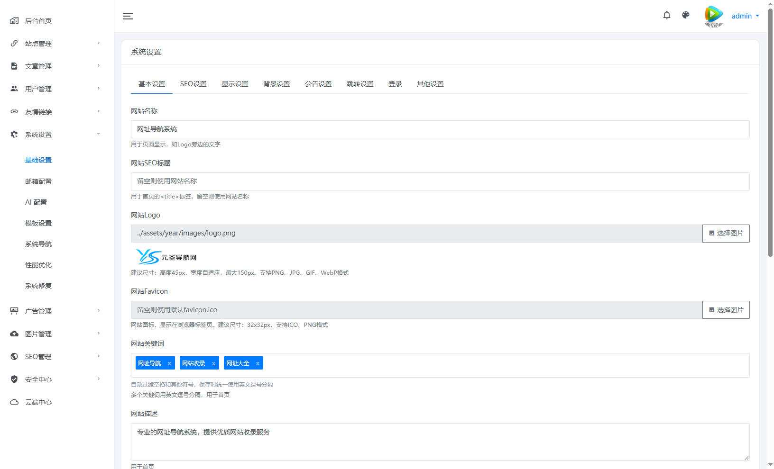Image resolution: width=774 pixels, height=469 pixels.
Task: Remove the 网站收录 keyword tag
Action: (213, 363)
